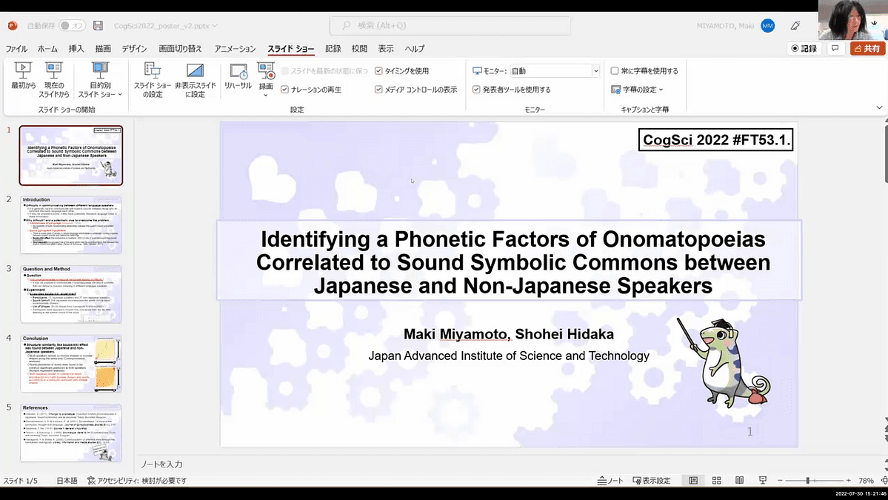This screenshot has width=888, height=500.
Task: Enable 常に字幕を使用する checkbox
Action: (615, 71)
